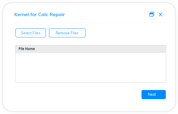Click the blue X at top right
Screen dimensions: 178x114
pyautogui.click(x=160, y=15)
